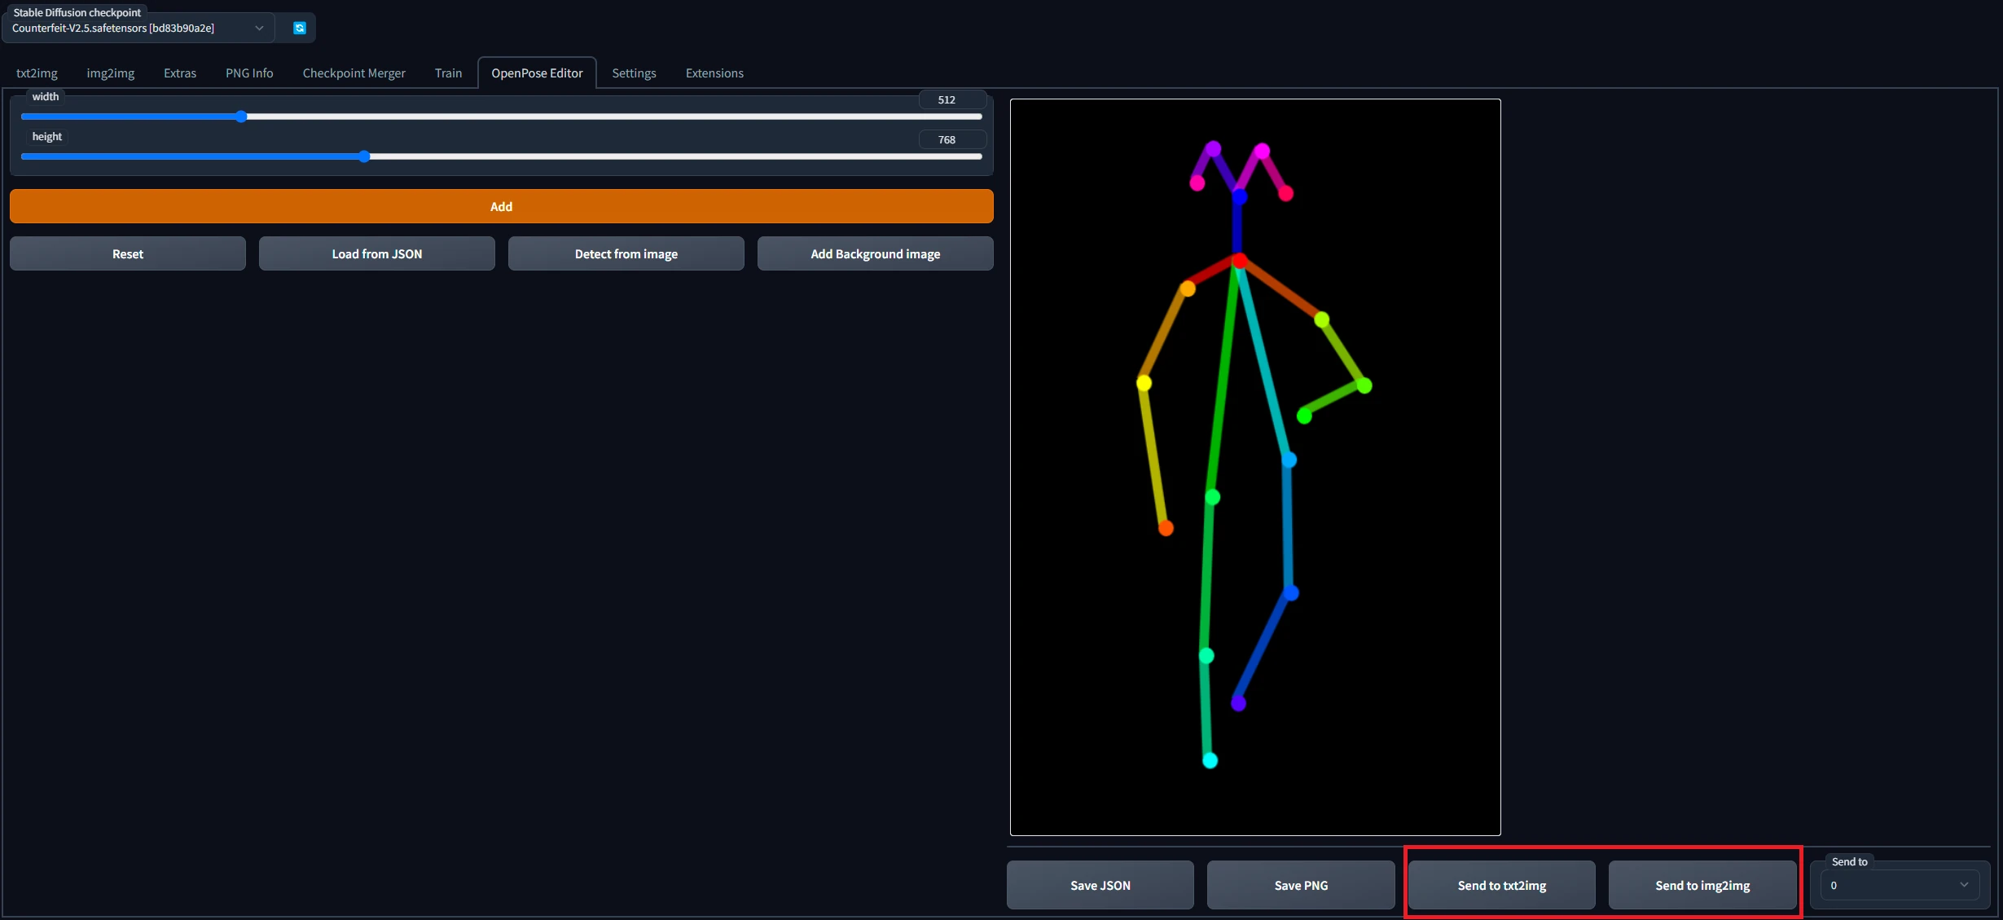Open the img2img tab

111,73
